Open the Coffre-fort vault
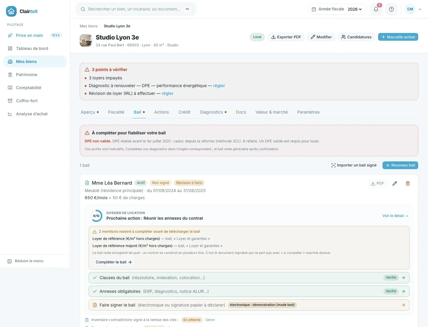The image size is (428, 327). 35,101
